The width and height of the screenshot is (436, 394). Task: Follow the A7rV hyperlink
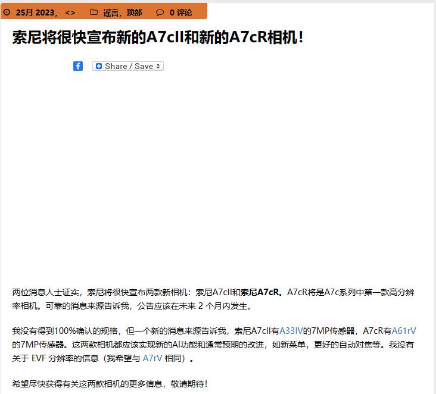pos(152,358)
